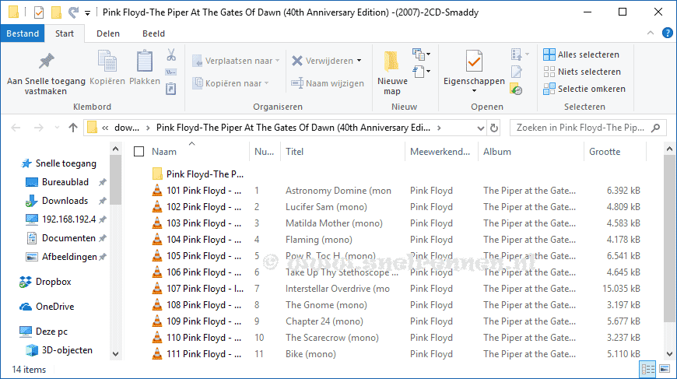Click Alles selecteren
The width and height of the screenshot is (677, 379).
pyautogui.click(x=581, y=54)
